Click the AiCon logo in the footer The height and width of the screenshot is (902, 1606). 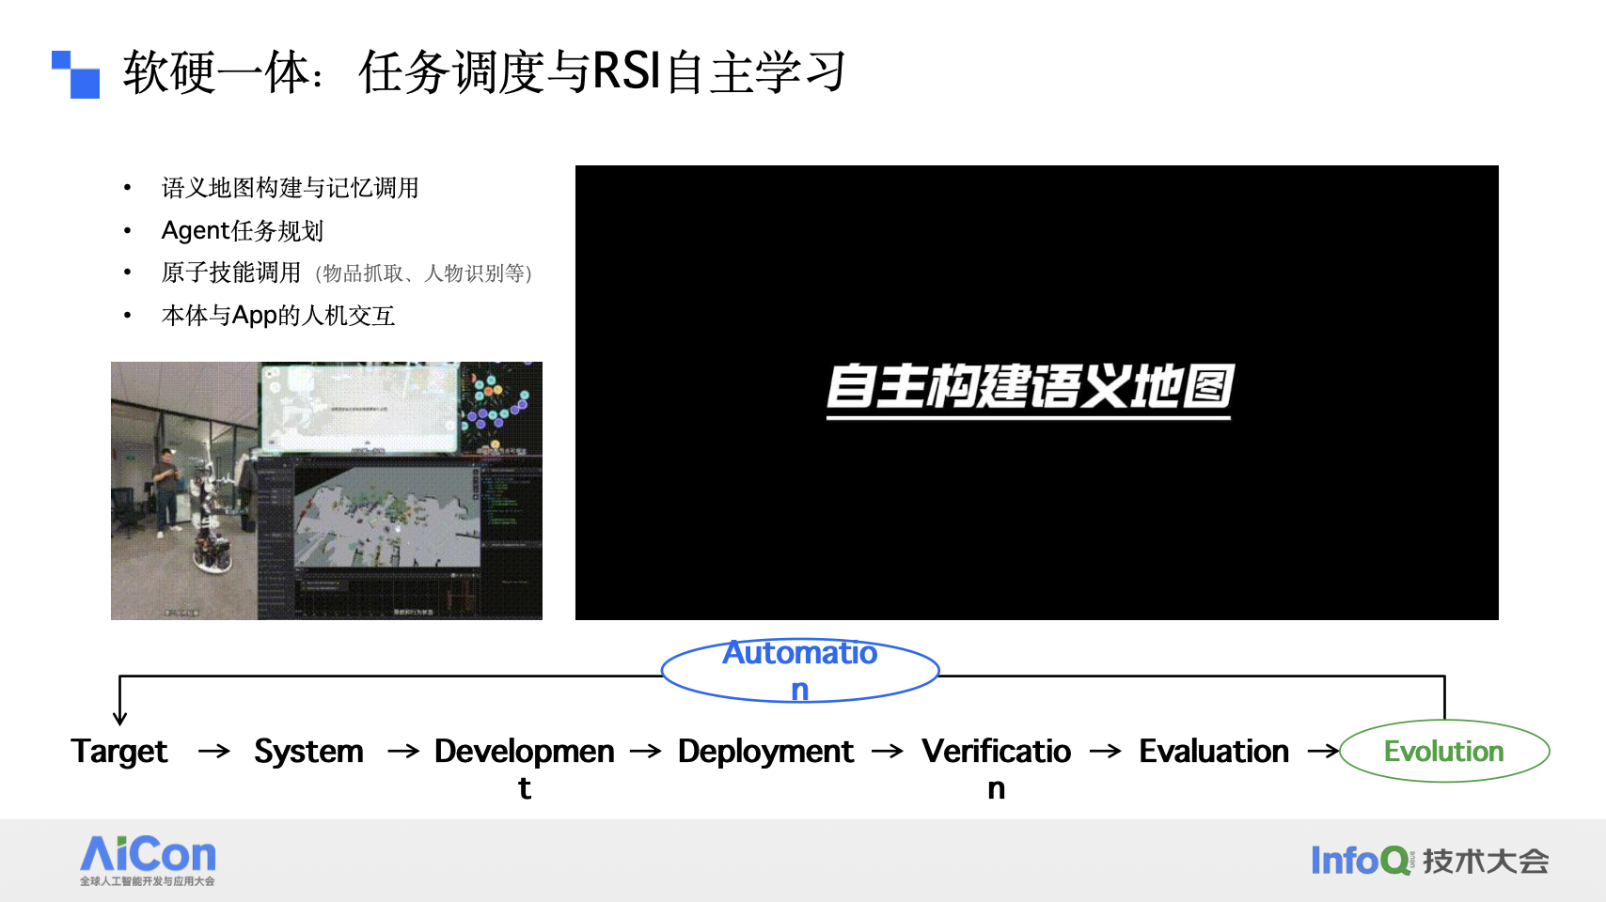[148, 861]
